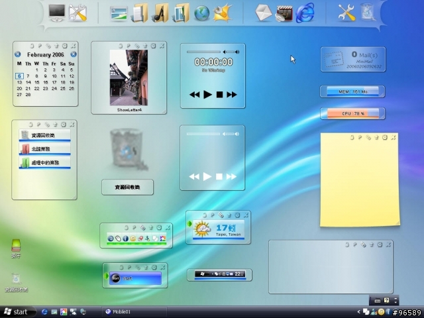Launch Internet Explorer from the top dock
424x318 pixels.
click(x=305, y=13)
